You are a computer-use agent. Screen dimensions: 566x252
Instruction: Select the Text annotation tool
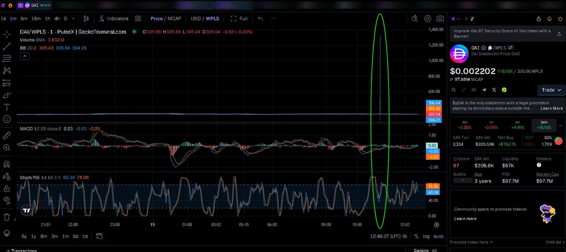[7, 107]
